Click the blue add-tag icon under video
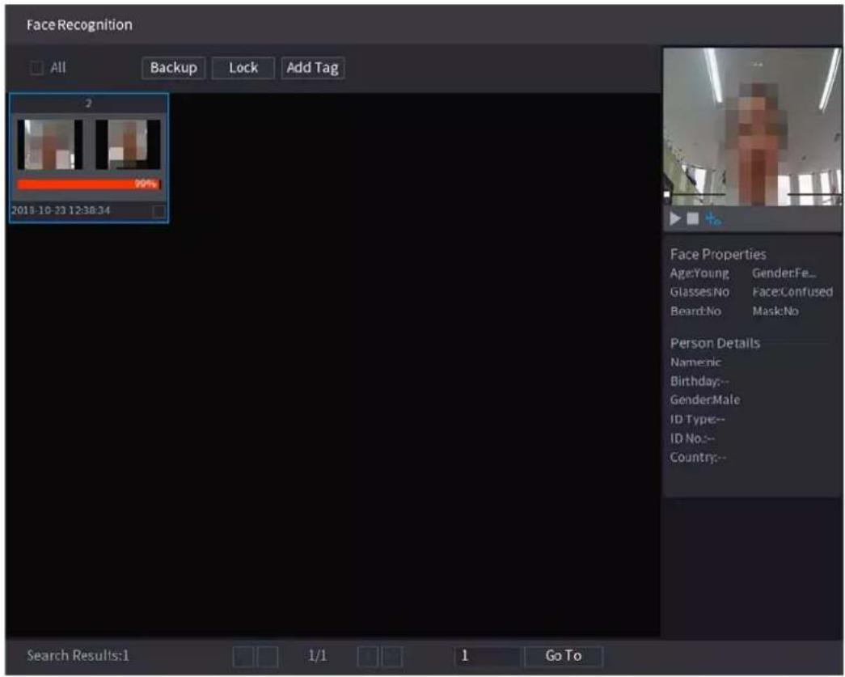The width and height of the screenshot is (845, 677). (712, 219)
